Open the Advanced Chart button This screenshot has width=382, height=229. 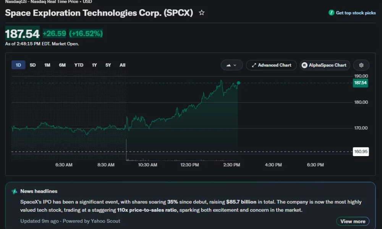coord(271,65)
